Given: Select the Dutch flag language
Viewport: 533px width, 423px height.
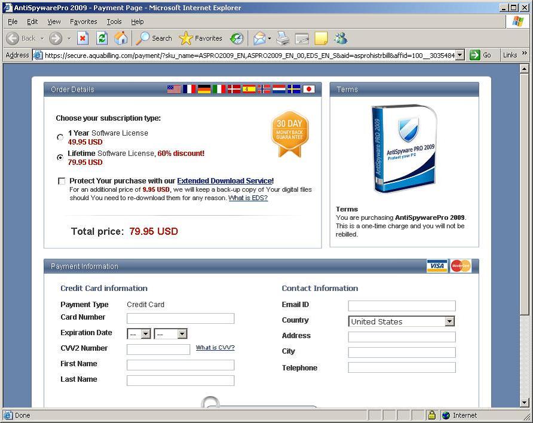Looking at the screenshot, I should (x=279, y=90).
